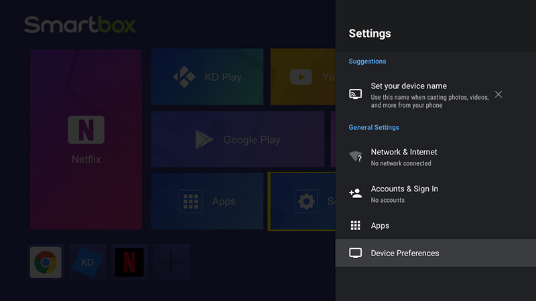The height and width of the screenshot is (301, 536).
Task: Click the Suggestions section heading
Action: click(367, 62)
